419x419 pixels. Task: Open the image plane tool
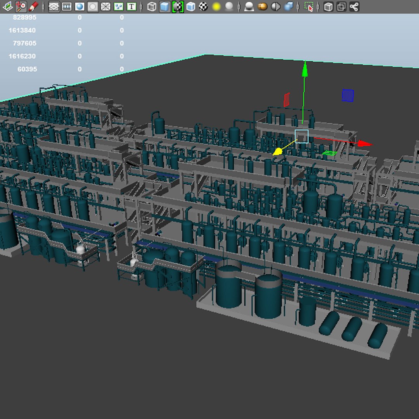7,7
